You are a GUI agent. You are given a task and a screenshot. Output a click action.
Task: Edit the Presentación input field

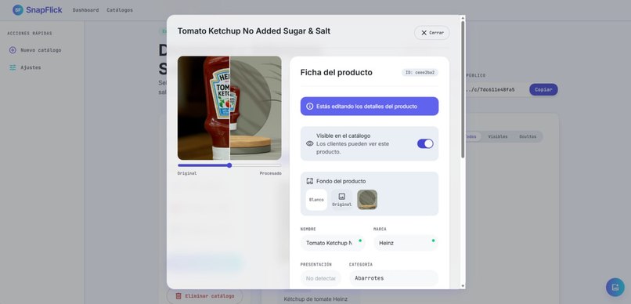click(x=321, y=278)
